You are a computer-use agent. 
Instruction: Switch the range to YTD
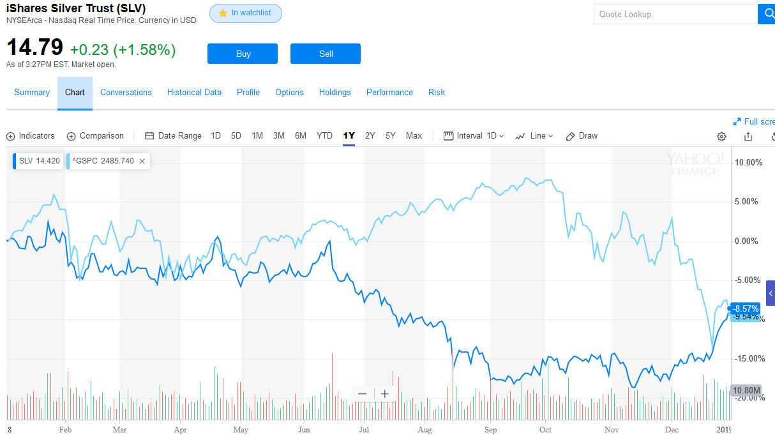tap(324, 136)
